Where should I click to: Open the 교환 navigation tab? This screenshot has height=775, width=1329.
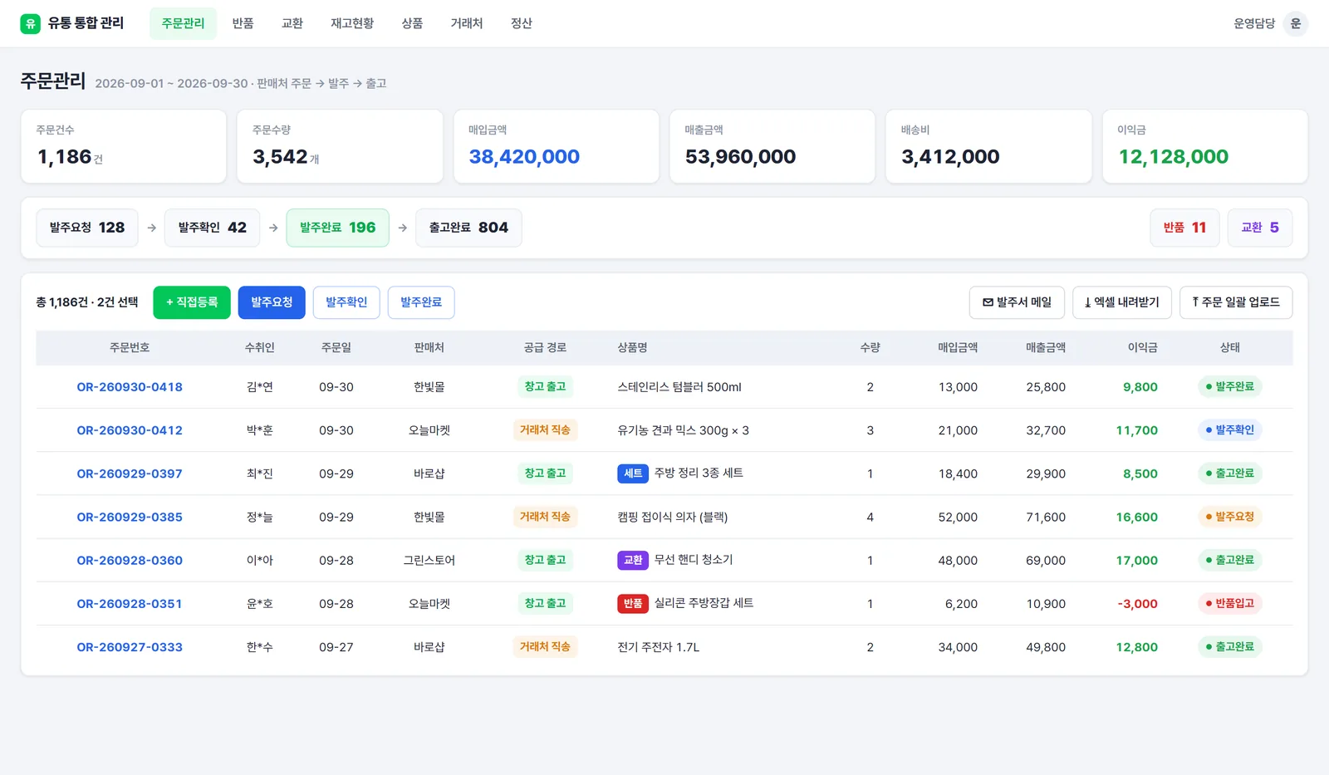(x=292, y=23)
